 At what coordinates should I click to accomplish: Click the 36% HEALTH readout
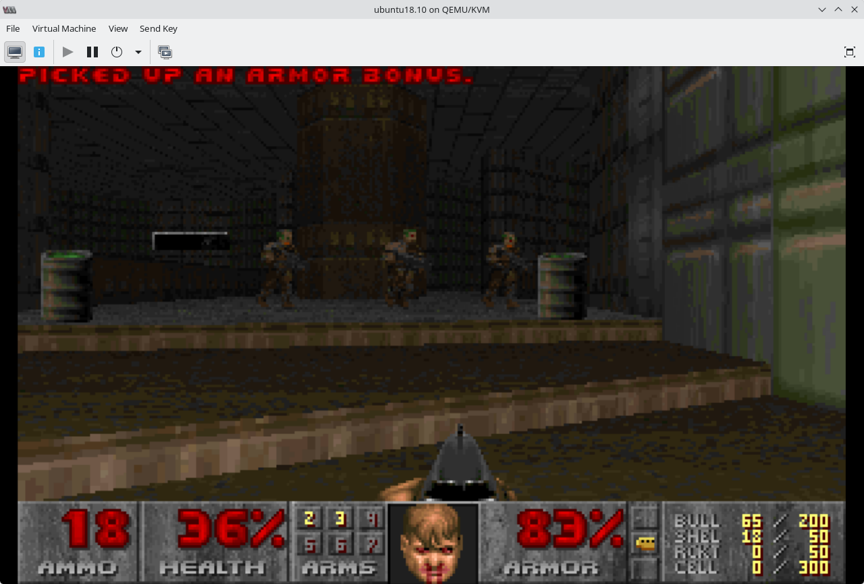click(x=231, y=530)
